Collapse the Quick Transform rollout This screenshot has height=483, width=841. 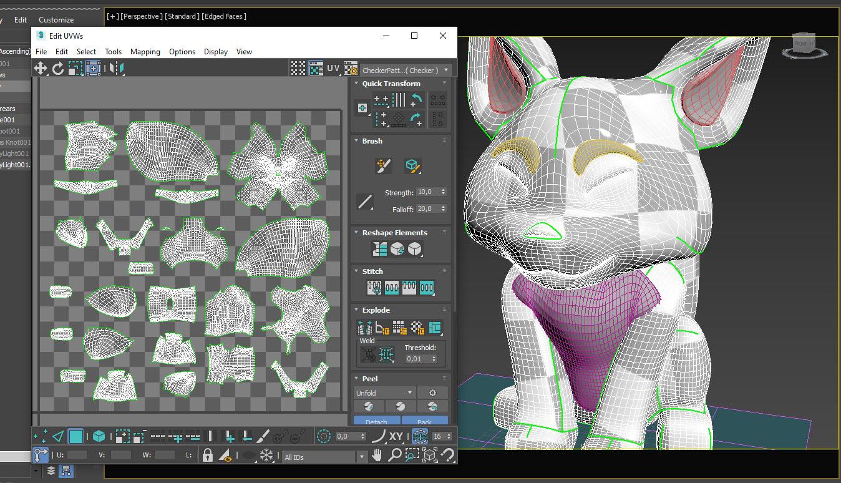point(356,84)
